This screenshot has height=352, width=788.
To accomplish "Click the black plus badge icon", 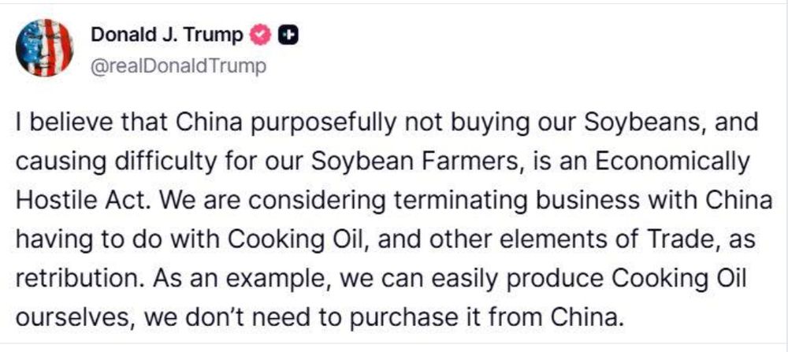I will point(289,35).
